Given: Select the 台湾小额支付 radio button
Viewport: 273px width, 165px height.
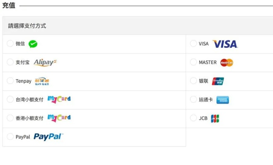Looking at the screenshot, I should pyautogui.click(x=10, y=99).
